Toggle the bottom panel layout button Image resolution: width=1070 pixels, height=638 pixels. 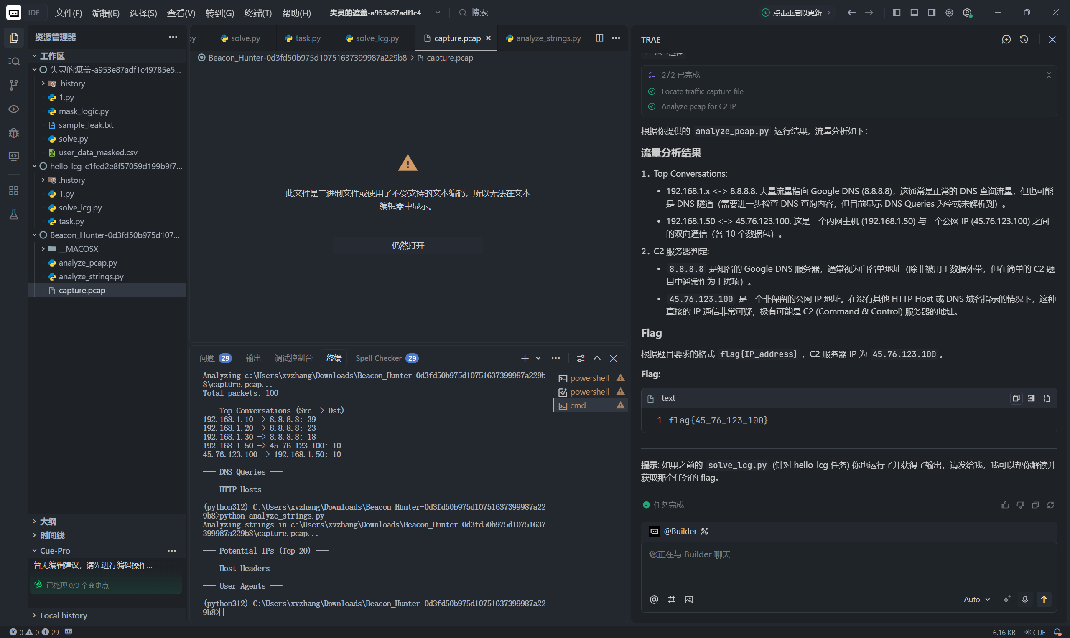(914, 13)
